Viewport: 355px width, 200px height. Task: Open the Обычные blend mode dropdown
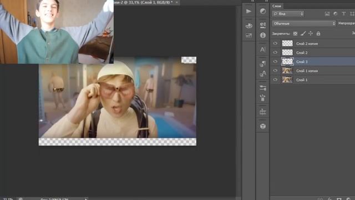click(x=304, y=23)
